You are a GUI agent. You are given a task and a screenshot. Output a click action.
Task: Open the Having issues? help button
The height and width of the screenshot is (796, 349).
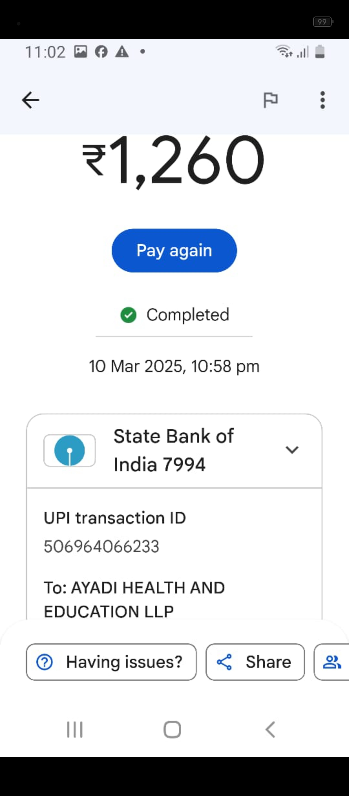(x=111, y=662)
